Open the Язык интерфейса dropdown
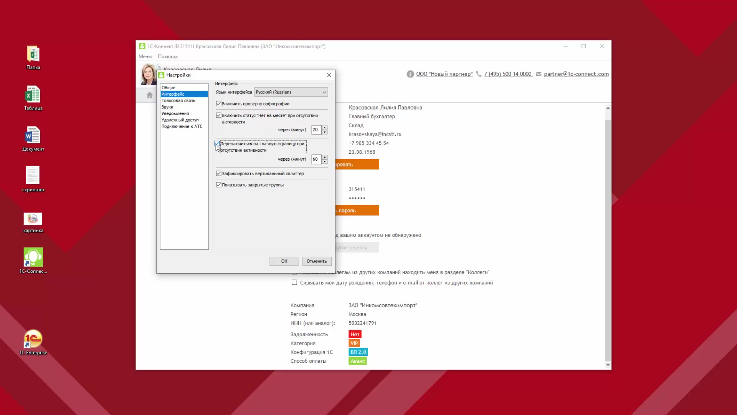The height and width of the screenshot is (415, 737). 291,92
